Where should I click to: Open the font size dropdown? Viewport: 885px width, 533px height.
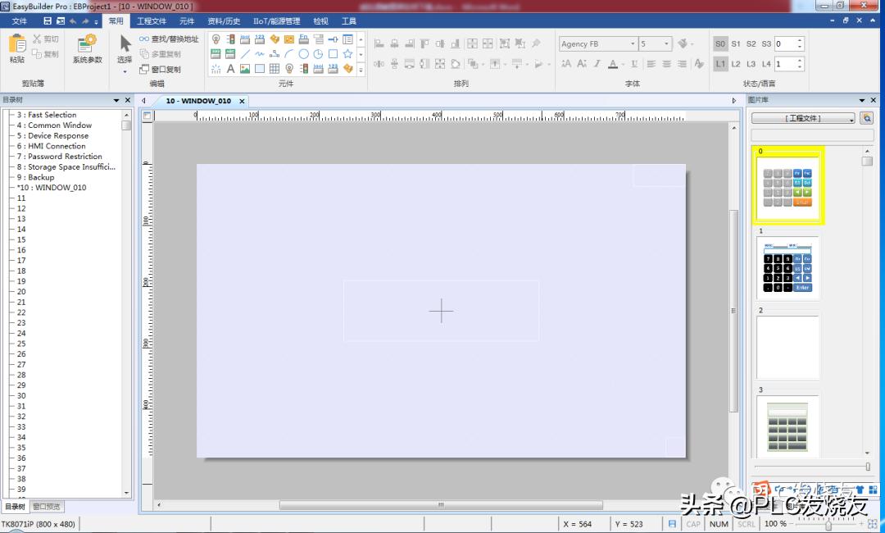point(666,44)
